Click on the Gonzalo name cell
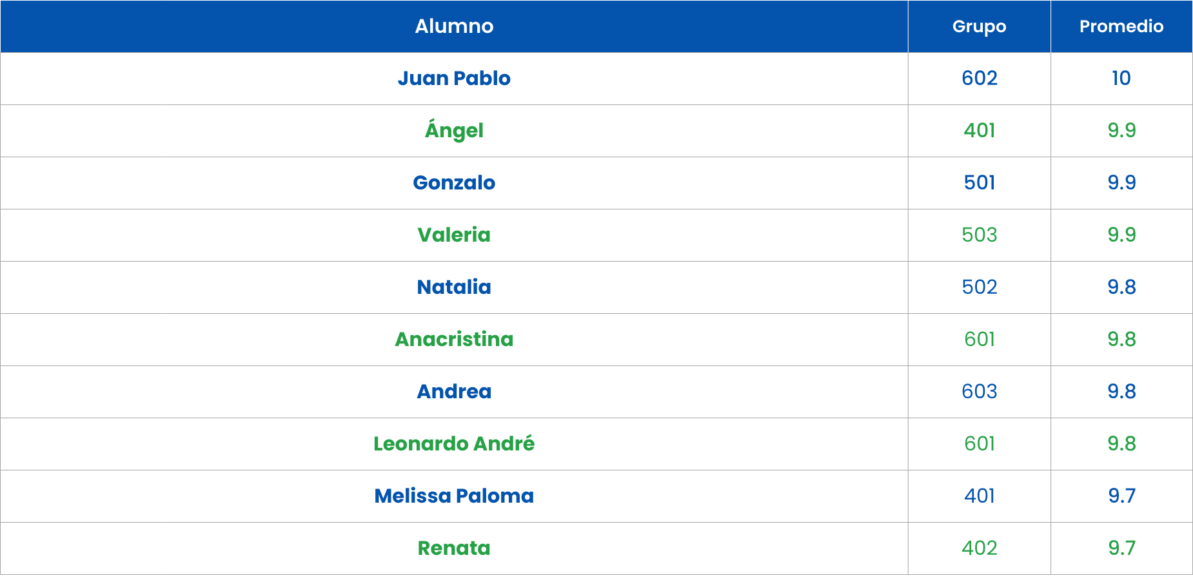This screenshot has height=580, width=1193. coord(454,183)
